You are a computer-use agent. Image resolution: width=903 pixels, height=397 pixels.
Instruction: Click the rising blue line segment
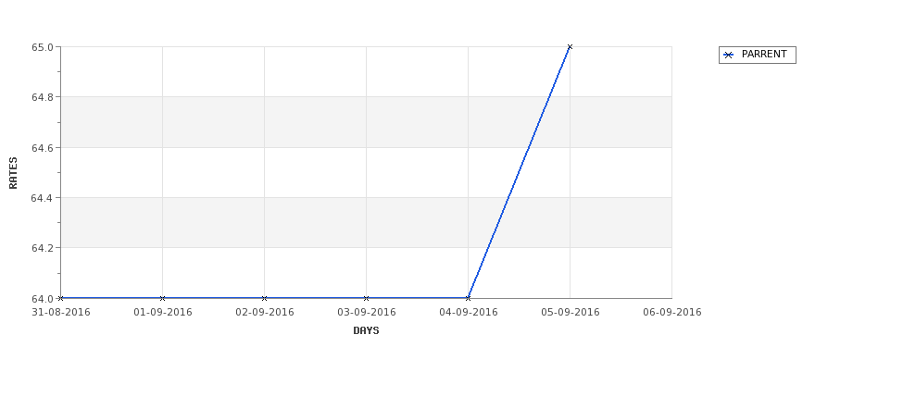point(519,173)
